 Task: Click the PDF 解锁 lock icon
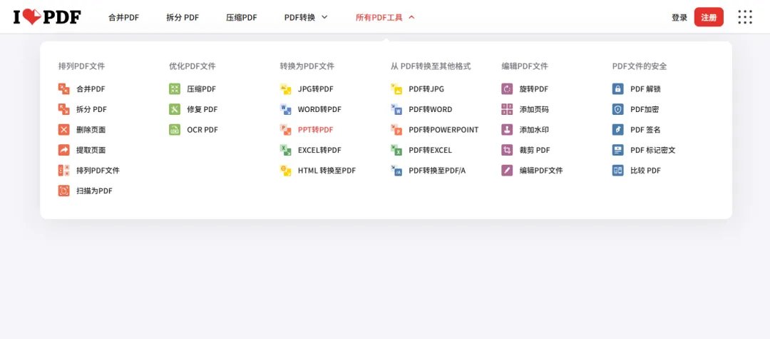pos(617,89)
